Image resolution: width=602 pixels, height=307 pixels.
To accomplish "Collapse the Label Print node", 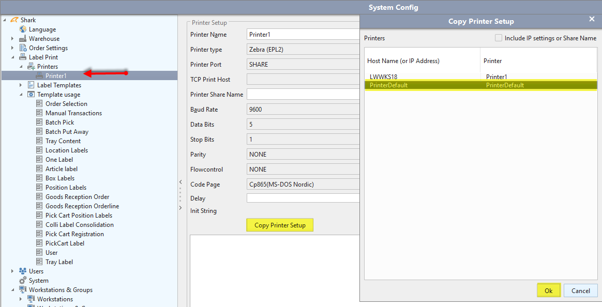I will click(12, 57).
